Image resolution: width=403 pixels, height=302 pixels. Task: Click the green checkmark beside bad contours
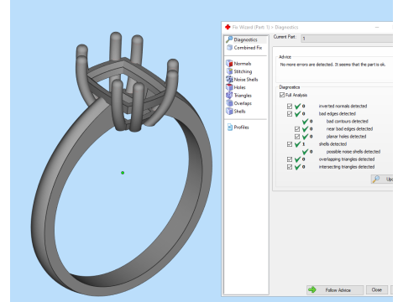click(305, 121)
